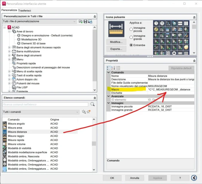This screenshot has height=184, width=202.
Task: Click the round back arrow icon near the ? button
Action: (x=194, y=178)
